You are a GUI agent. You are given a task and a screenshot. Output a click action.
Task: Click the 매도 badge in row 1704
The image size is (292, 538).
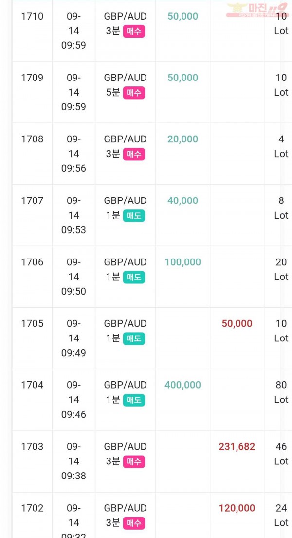pos(134,400)
